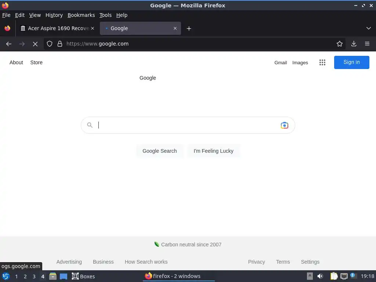Stop loading the page
The width and height of the screenshot is (376, 282).
pyautogui.click(x=35, y=44)
